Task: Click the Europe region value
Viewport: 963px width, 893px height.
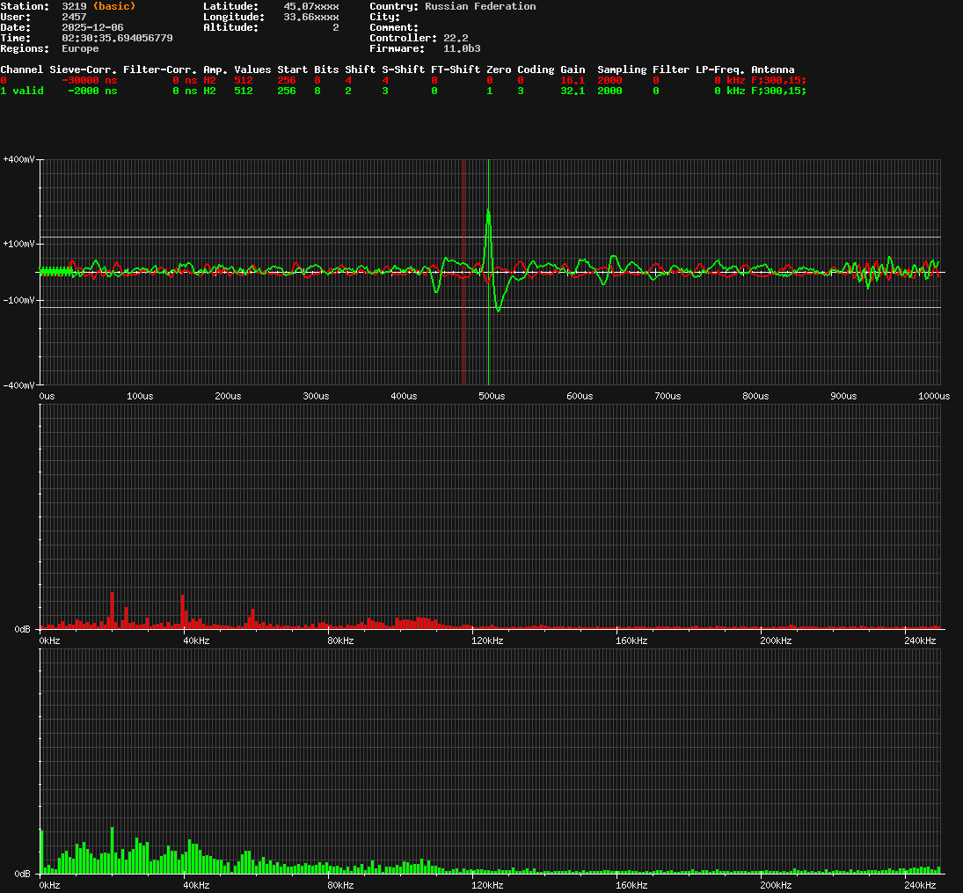Action: pyautogui.click(x=80, y=48)
